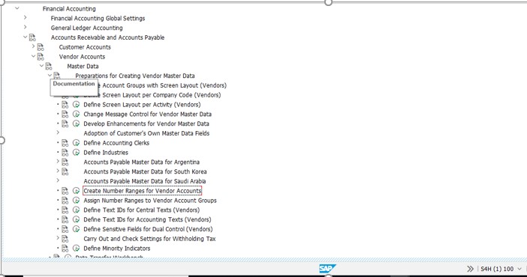Execute Develop Enhancements for Vendor Master Data icon
Viewport: 527px width, 277px height.
[77, 124]
